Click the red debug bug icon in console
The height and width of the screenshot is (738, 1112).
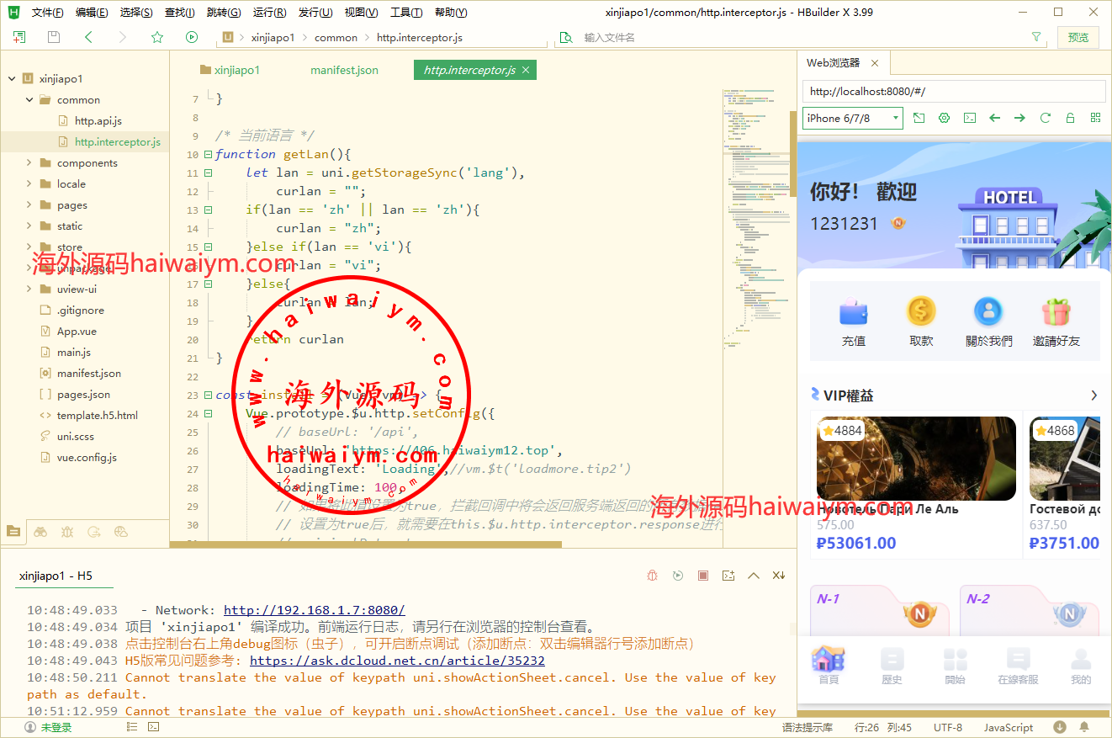652,576
